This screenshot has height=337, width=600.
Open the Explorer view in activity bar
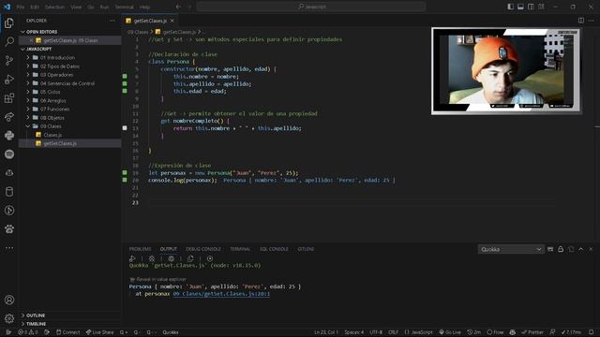pyautogui.click(x=9, y=22)
